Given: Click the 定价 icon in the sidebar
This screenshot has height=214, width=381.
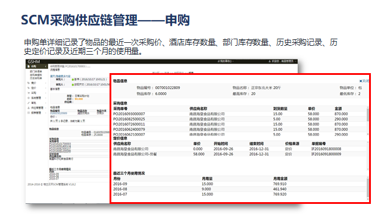Looking at the screenshot, I should click(x=29, y=88).
